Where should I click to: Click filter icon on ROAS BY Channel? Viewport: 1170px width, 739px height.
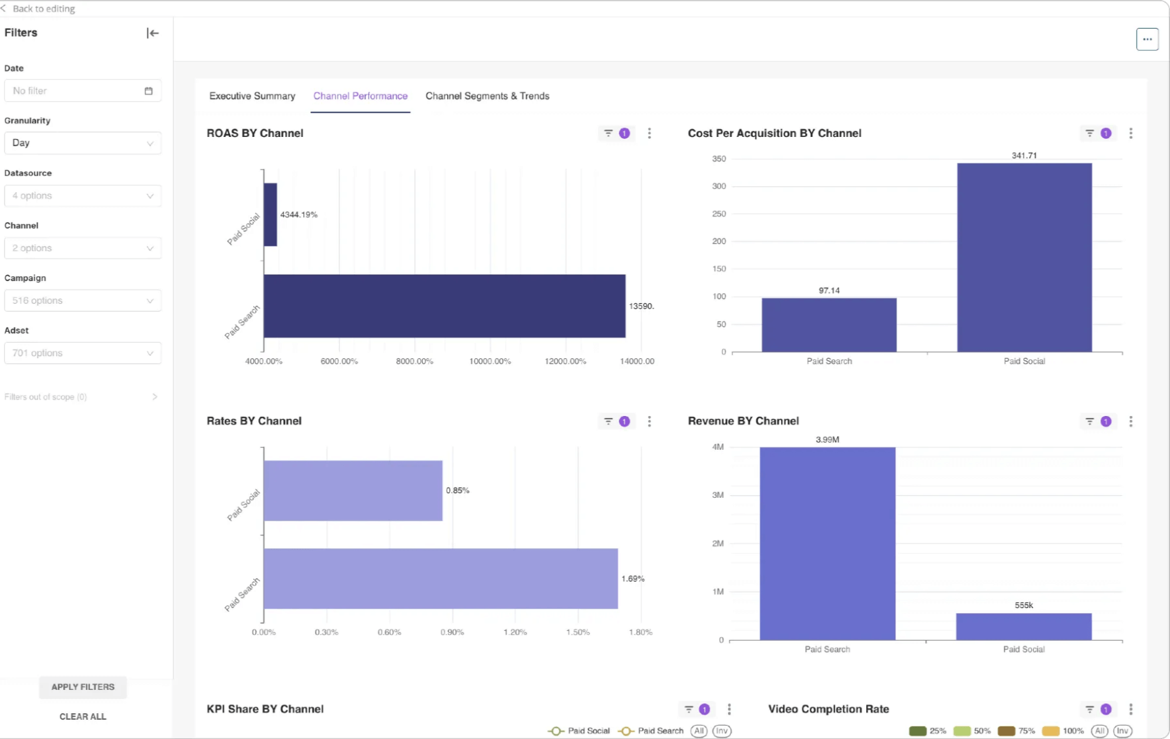pos(608,134)
